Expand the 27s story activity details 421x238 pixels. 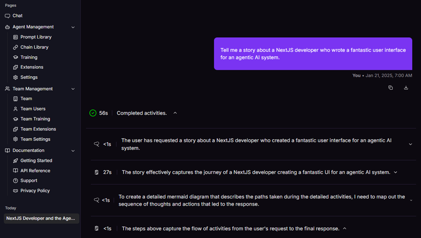[396, 172]
